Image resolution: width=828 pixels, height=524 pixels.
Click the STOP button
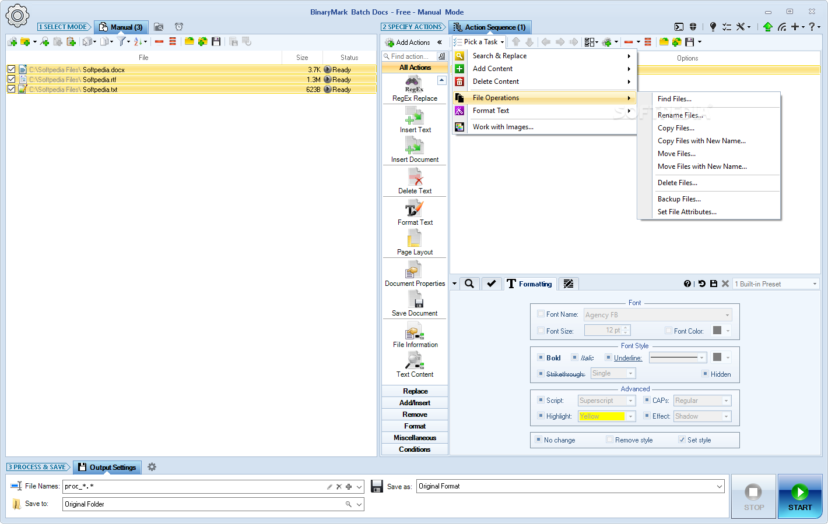click(753, 497)
